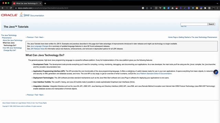
Task: Click current What Can Java Technology Do sidebar item
Action: pyautogui.click(x=9, y=44)
